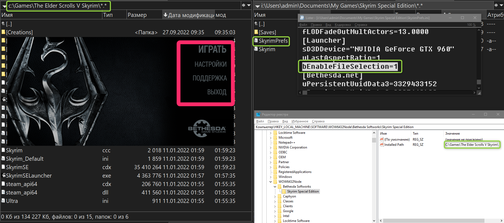Viewport: 504px width, 223px height.
Task: Sort by Размер column header in left panel
Action: point(144,15)
